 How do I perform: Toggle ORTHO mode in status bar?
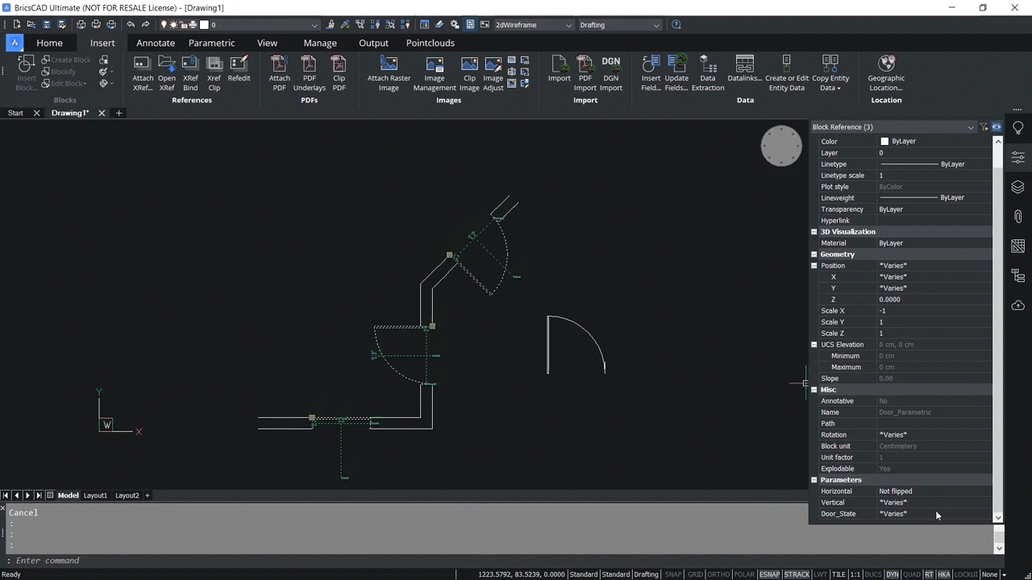718,574
